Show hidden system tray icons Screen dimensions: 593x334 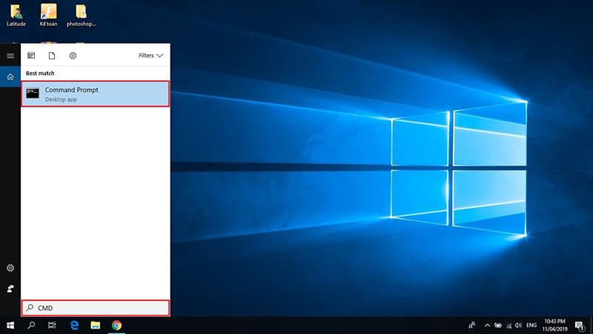tap(487, 325)
